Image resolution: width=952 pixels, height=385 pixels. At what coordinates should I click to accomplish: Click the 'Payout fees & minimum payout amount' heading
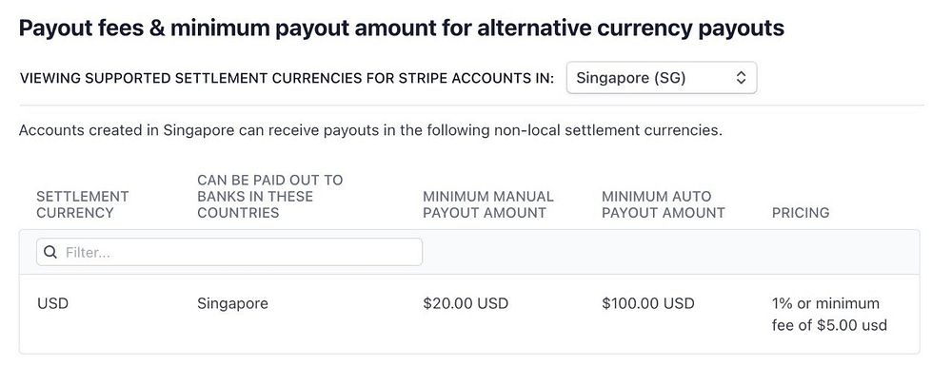401,29
